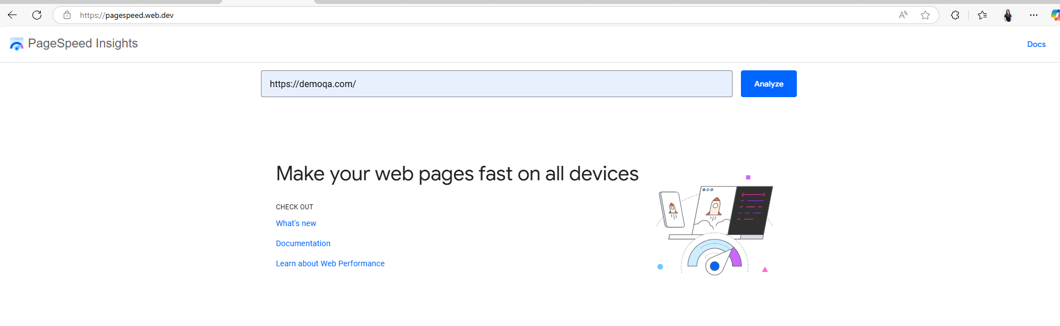The width and height of the screenshot is (1060, 326).
Task: Launch the Copilot sidebar icon
Action: [1055, 15]
